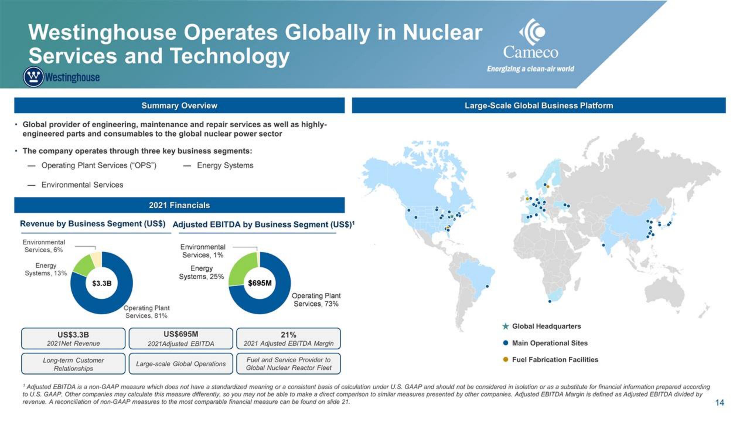Click 'Environmental Services, 1%' label
This screenshot has width=750, height=422.
(203, 251)
